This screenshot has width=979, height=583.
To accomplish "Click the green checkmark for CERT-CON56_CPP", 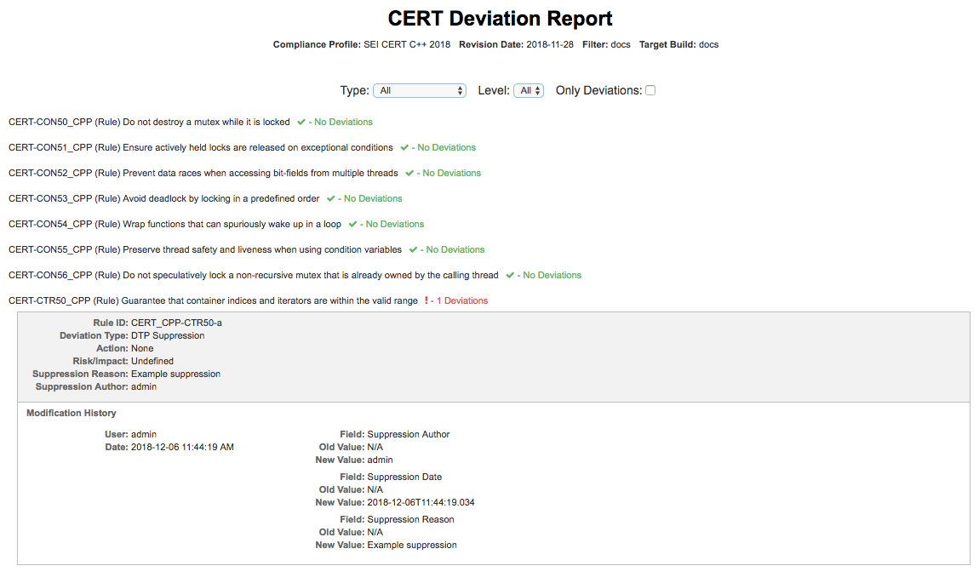I will point(510,276).
